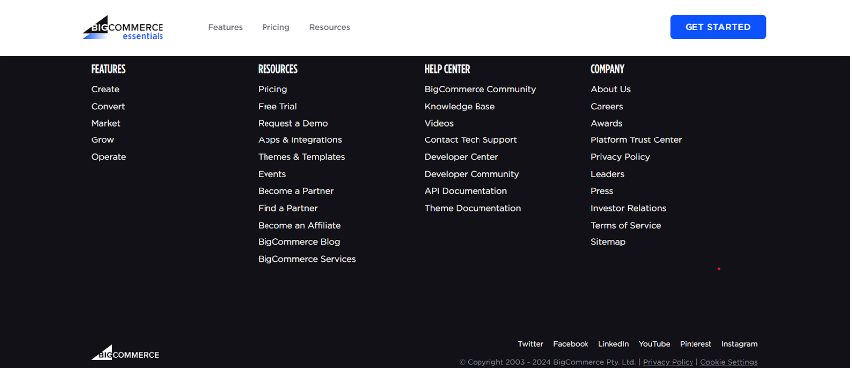Open the Careers link
The image size is (852, 368).
coord(607,107)
